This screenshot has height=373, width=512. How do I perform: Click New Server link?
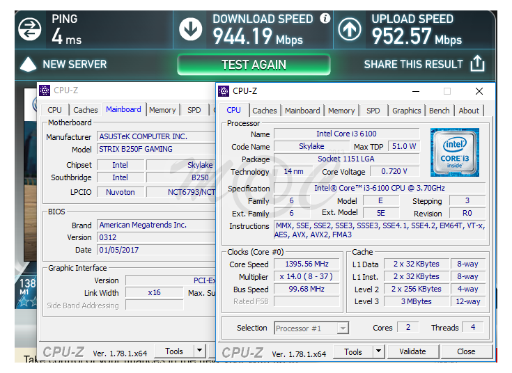click(75, 64)
